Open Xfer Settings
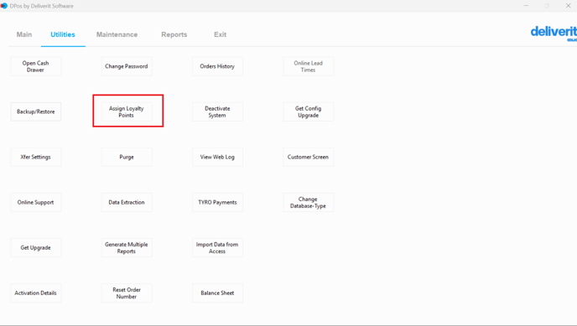 36,157
